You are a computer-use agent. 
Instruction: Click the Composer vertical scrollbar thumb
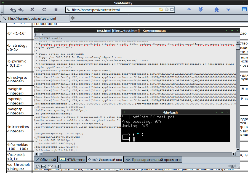(238, 47)
